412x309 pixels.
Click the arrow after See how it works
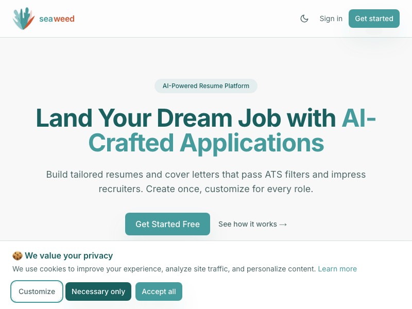[x=283, y=224]
